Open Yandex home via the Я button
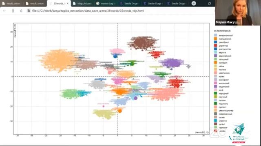Viewport: 261px width, 146px height. [13, 11]
